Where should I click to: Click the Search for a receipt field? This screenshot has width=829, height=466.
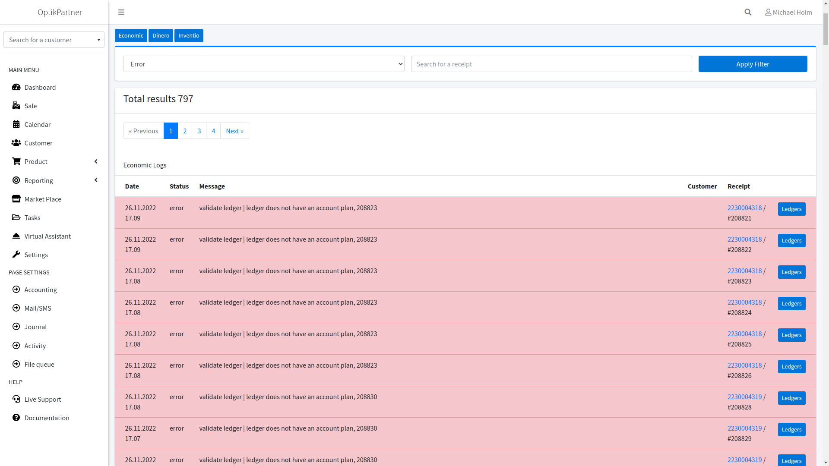[x=551, y=64]
